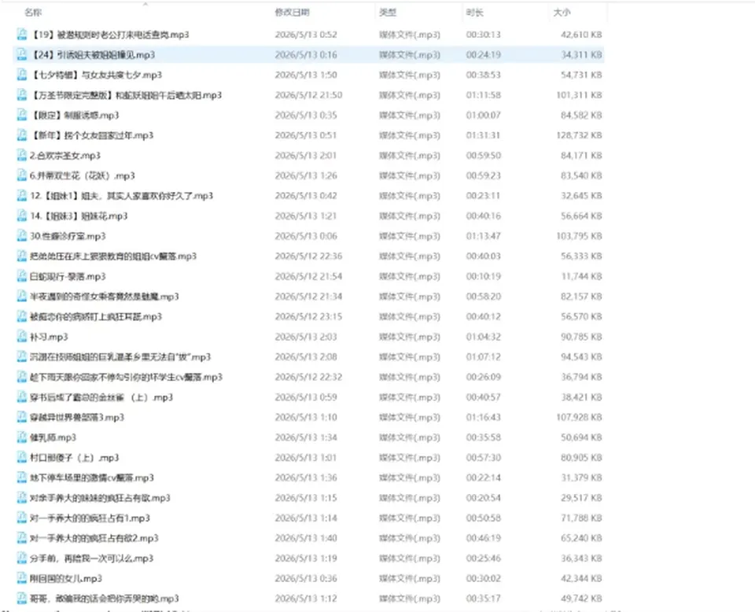Select the file name with duration 00:23:11
Screen dimensions: 755x612
coord(121,196)
